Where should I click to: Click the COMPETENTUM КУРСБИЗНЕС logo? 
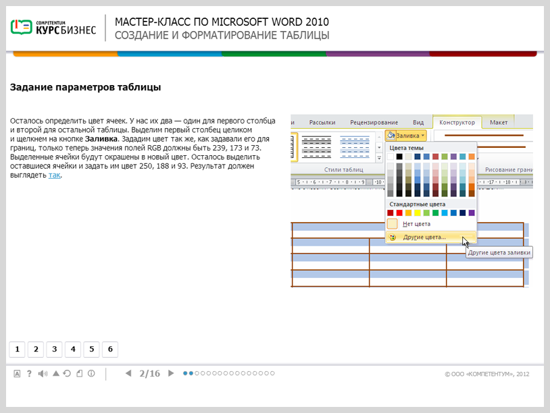[53, 27]
